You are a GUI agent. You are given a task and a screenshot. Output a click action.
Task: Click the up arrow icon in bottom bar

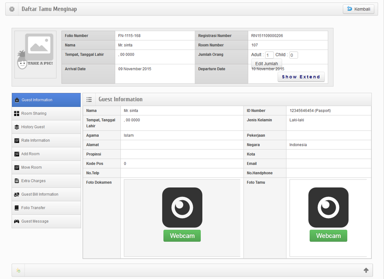pyautogui.click(x=366, y=270)
